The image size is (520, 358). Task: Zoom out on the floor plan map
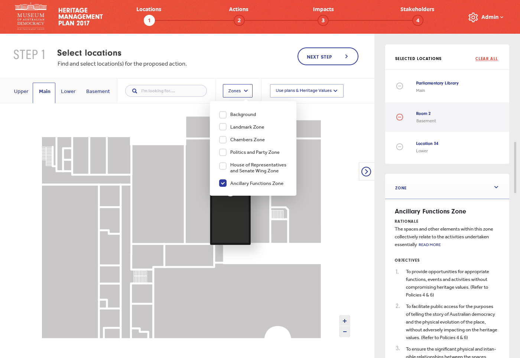point(344,331)
